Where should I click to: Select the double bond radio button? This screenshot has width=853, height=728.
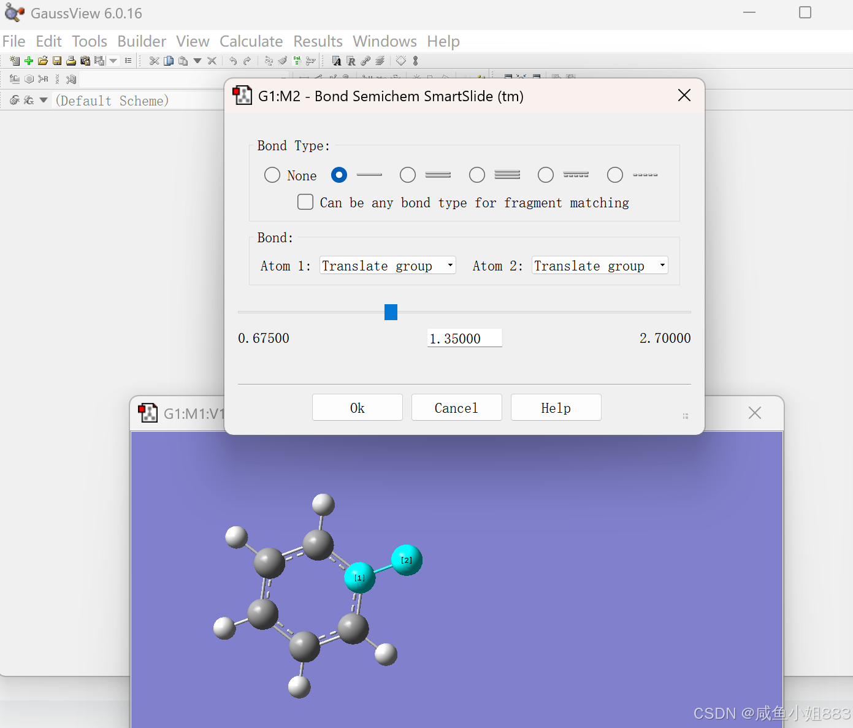(x=408, y=175)
